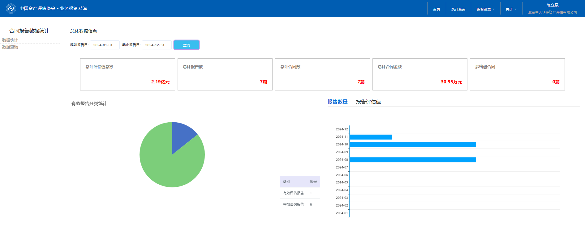
Task: Expand the 综合设置 dropdown menu
Action: pos(485,9)
